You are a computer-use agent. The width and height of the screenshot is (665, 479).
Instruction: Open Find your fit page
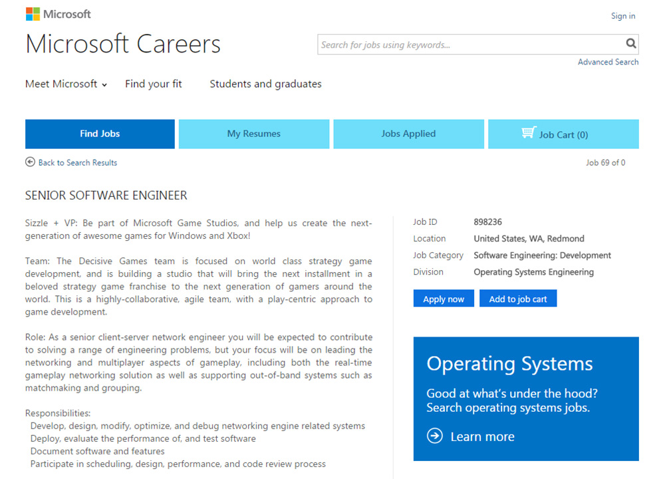[x=154, y=84]
